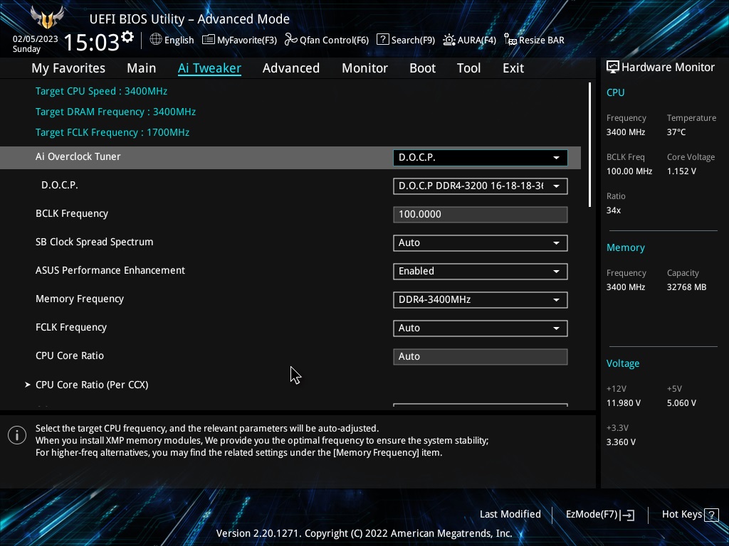729x546 pixels.
Task: Change ASUS Performance Enhancement setting
Action: click(481, 271)
